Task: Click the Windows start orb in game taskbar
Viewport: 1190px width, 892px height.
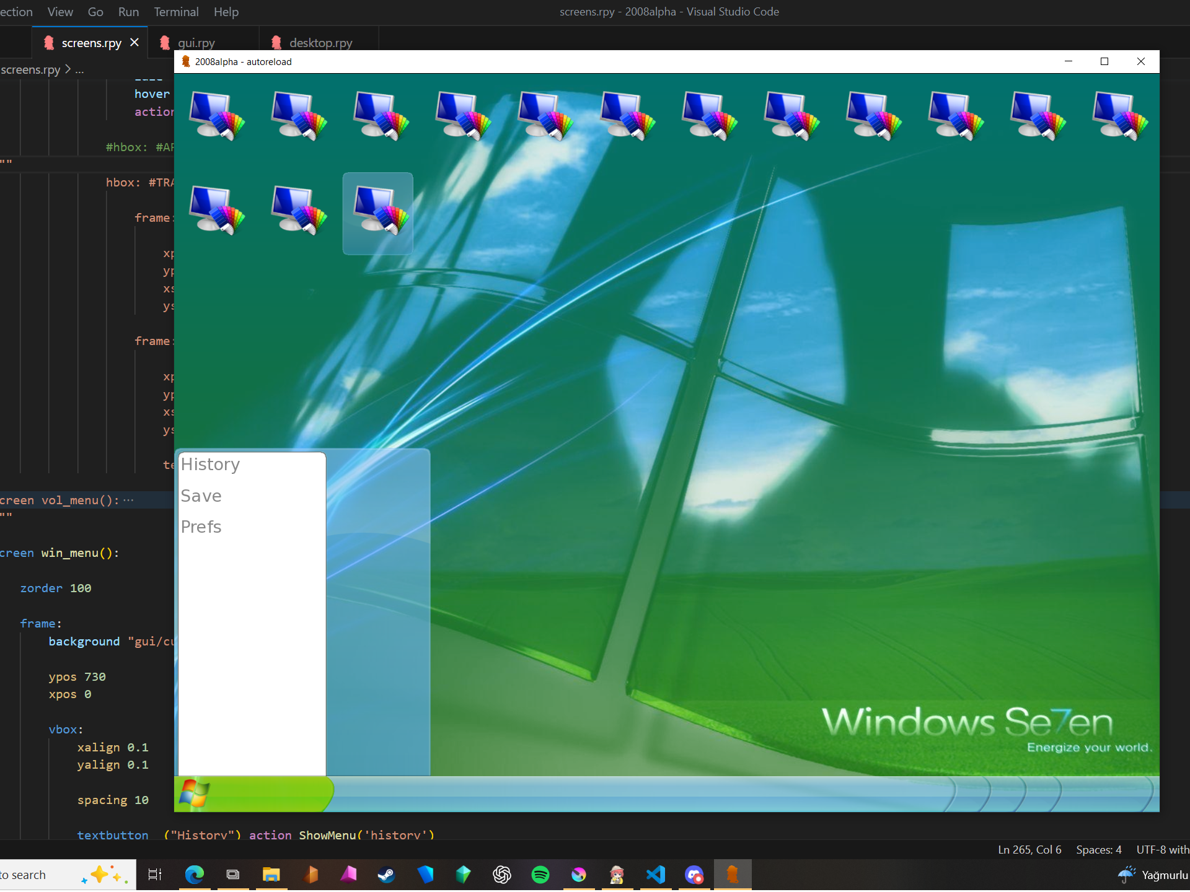Action: [x=195, y=794]
